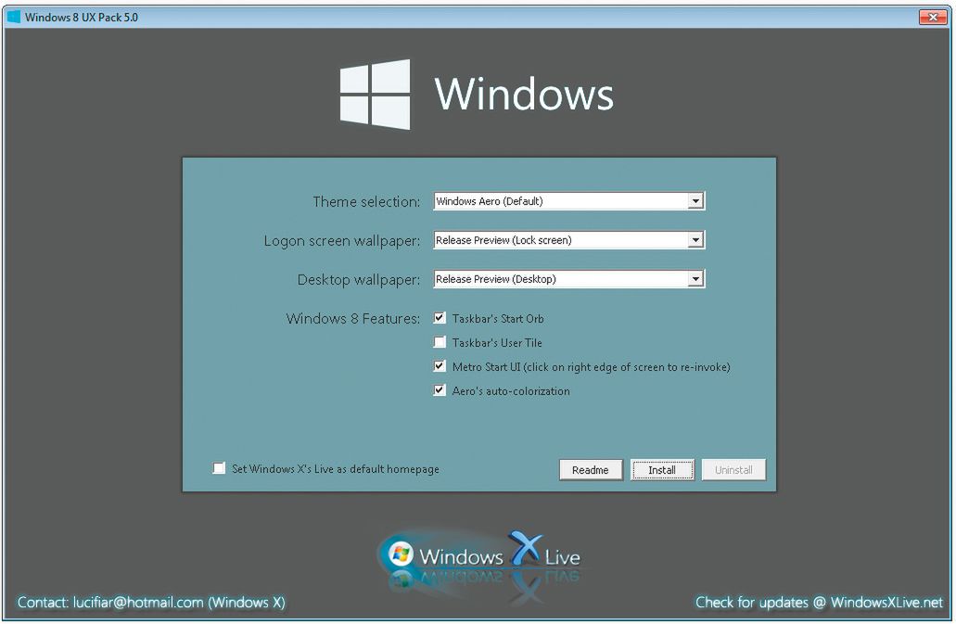Click the Readme button

pyautogui.click(x=590, y=470)
